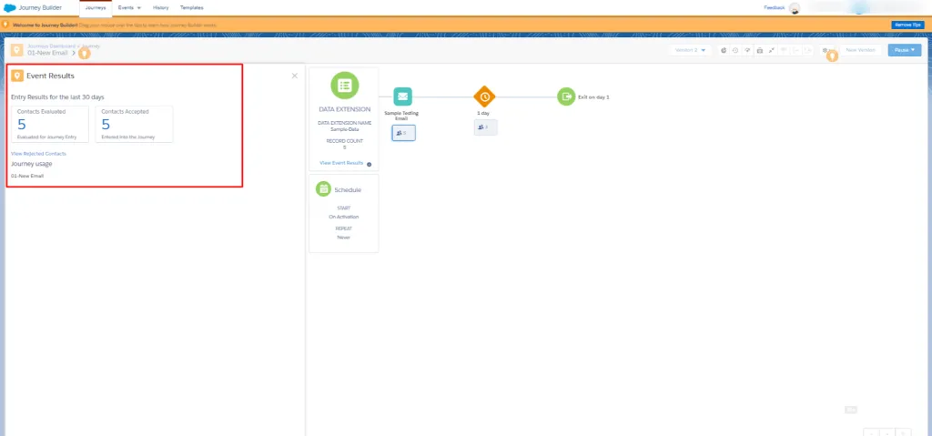The width and height of the screenshot is (932, 436).
Task: Click the tip bulb next to 01-New Email title
Action: [x=85, y=54]
